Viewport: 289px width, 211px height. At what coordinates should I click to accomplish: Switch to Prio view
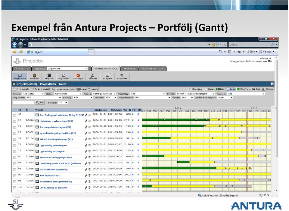point(256,89)
